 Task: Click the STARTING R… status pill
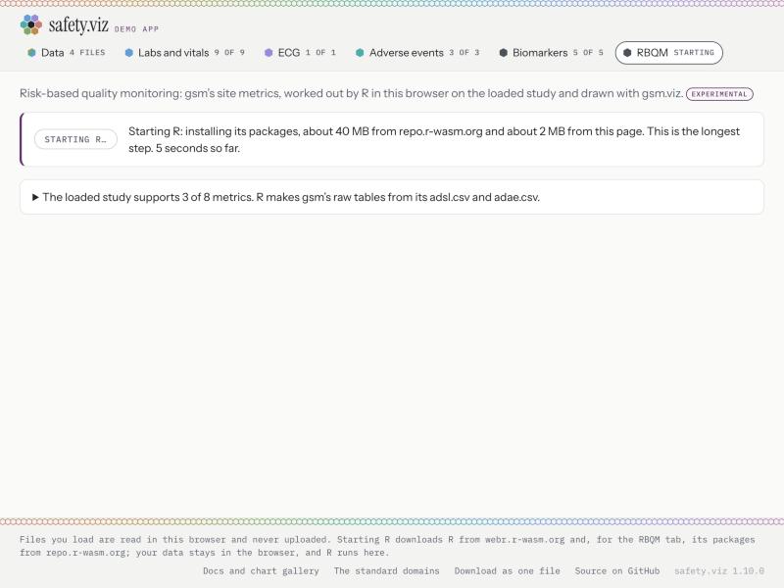click(75, 139)
